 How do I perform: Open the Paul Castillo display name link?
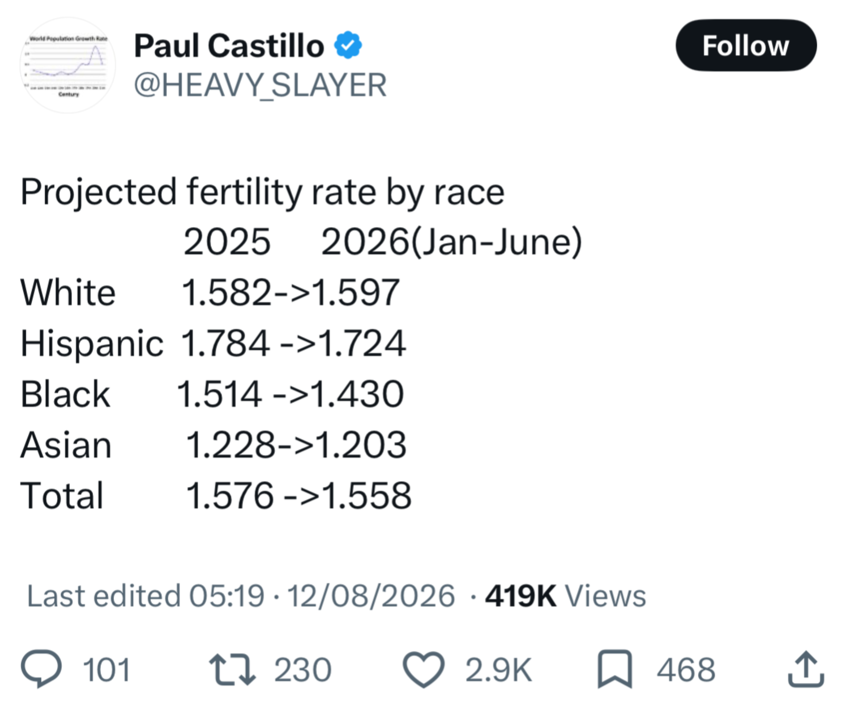tap(229, 45)
